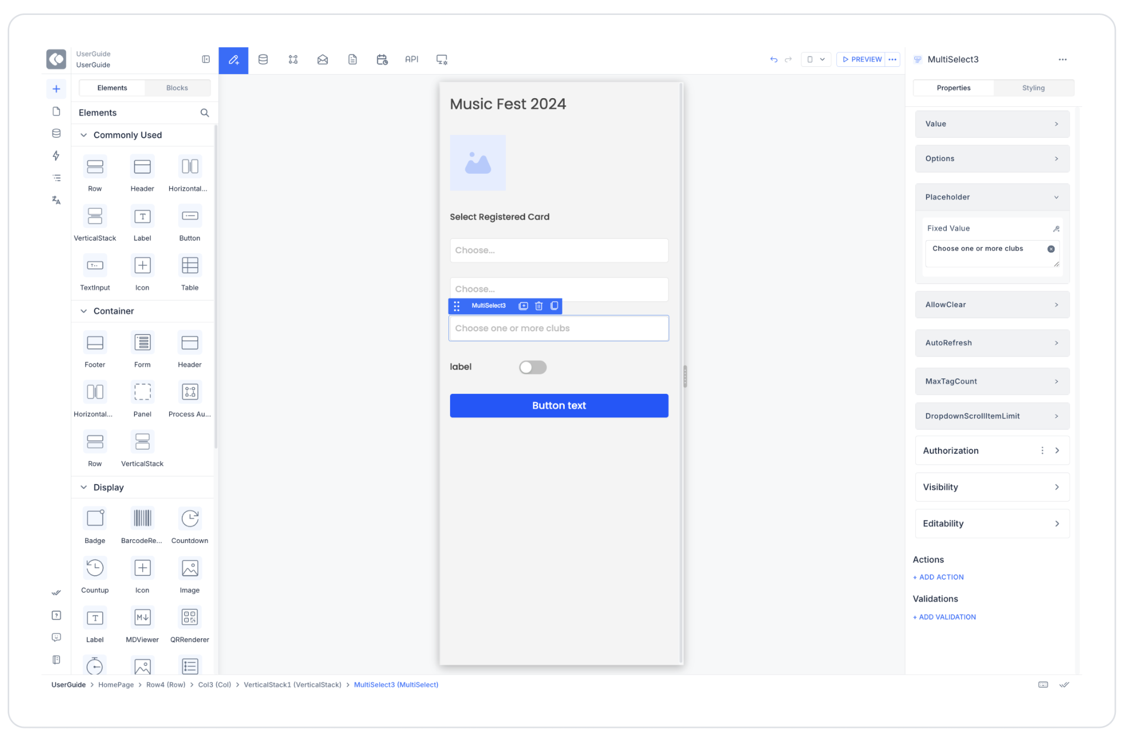
Task: Delete MultiSelect3 using the trash icon
Action: pos(538,306)
